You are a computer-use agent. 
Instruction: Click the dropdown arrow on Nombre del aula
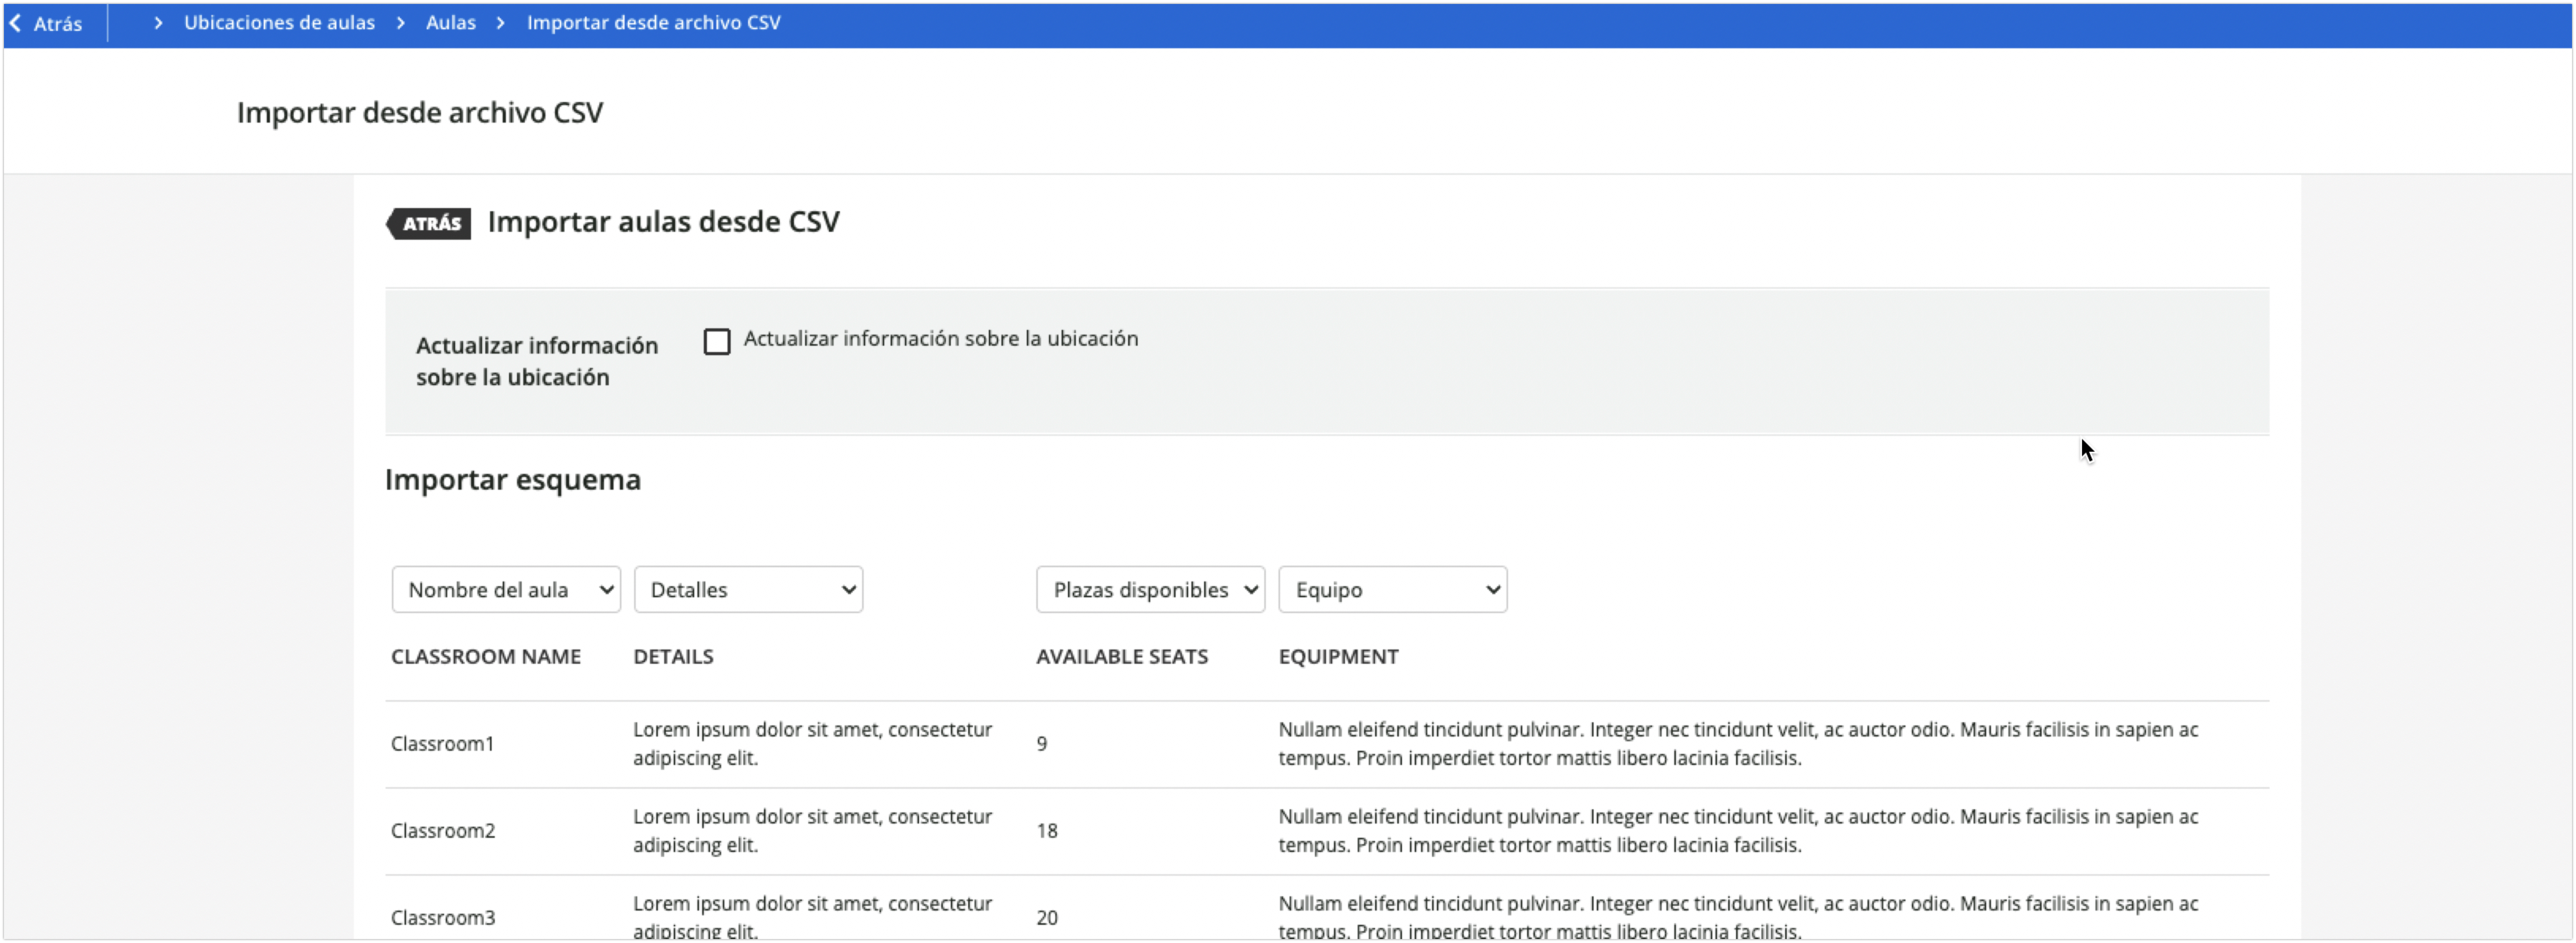click(x=604, y=589)
